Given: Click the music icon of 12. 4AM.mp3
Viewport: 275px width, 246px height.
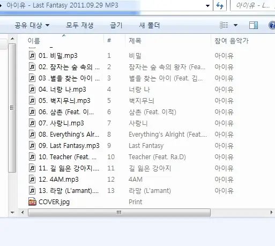Looking at the screenshot, I should (32, 179).
